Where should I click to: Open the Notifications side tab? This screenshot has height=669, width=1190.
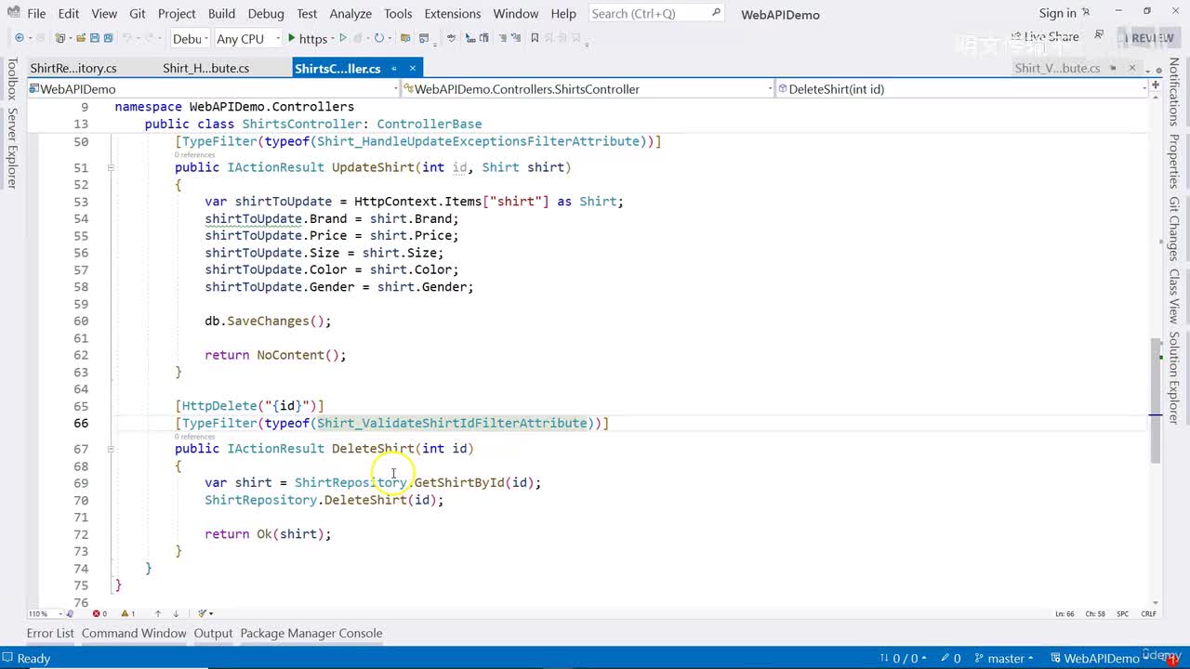pyautogui.click(x=1174, y=92)
